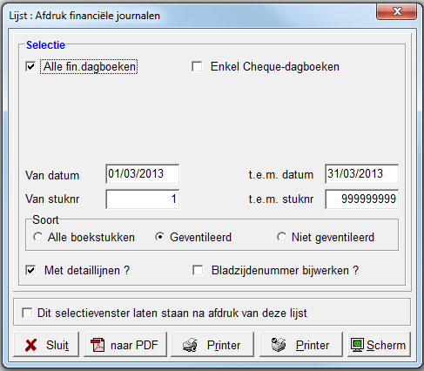Export the list via the naar PDF button
The height and width of the screenshot is (371, 424).
[125, 345]
